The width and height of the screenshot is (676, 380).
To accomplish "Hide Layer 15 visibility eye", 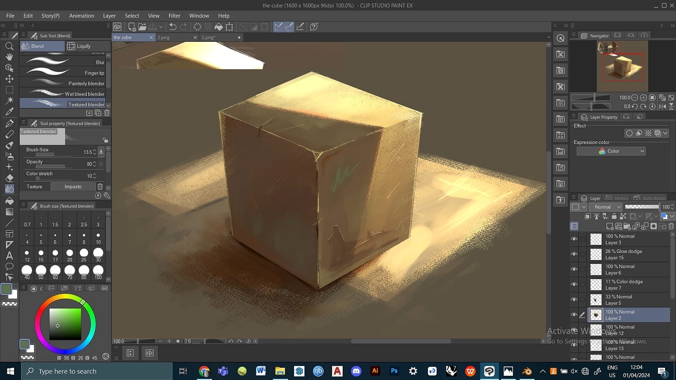I will [574, 254].
